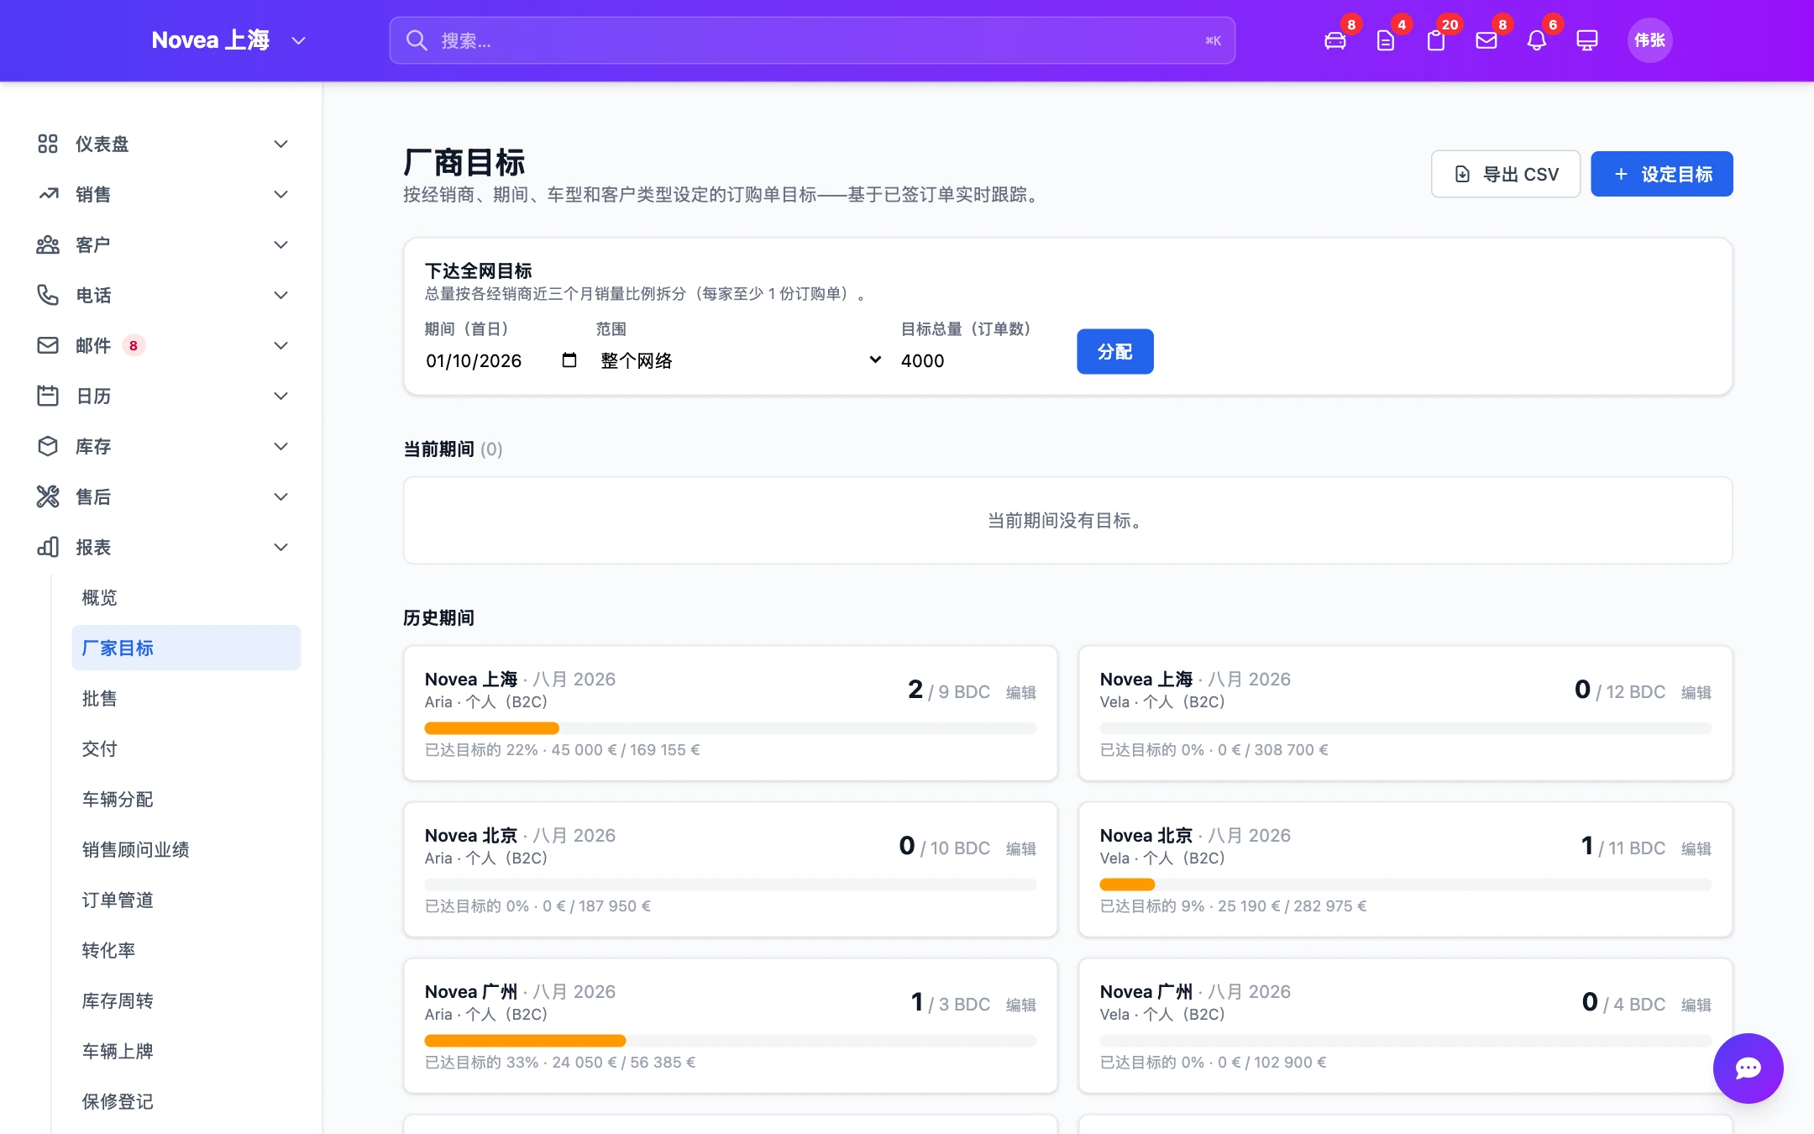Open the notifications bell icon
Image resolution: width=1814 pixels, height=1134 pixels.
(1536, 40)
